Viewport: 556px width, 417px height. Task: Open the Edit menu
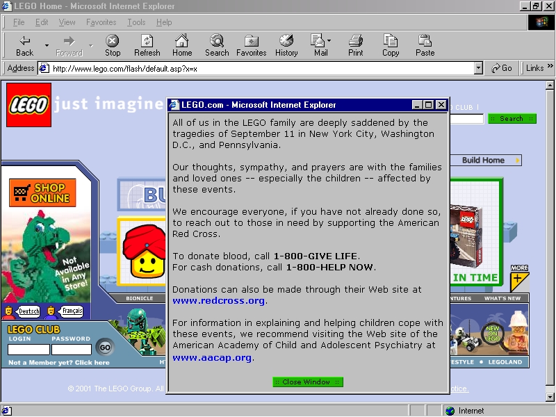tap(42, 22)
